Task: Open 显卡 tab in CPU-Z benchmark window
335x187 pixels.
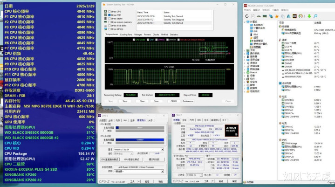Action: [x=132, y=120]
